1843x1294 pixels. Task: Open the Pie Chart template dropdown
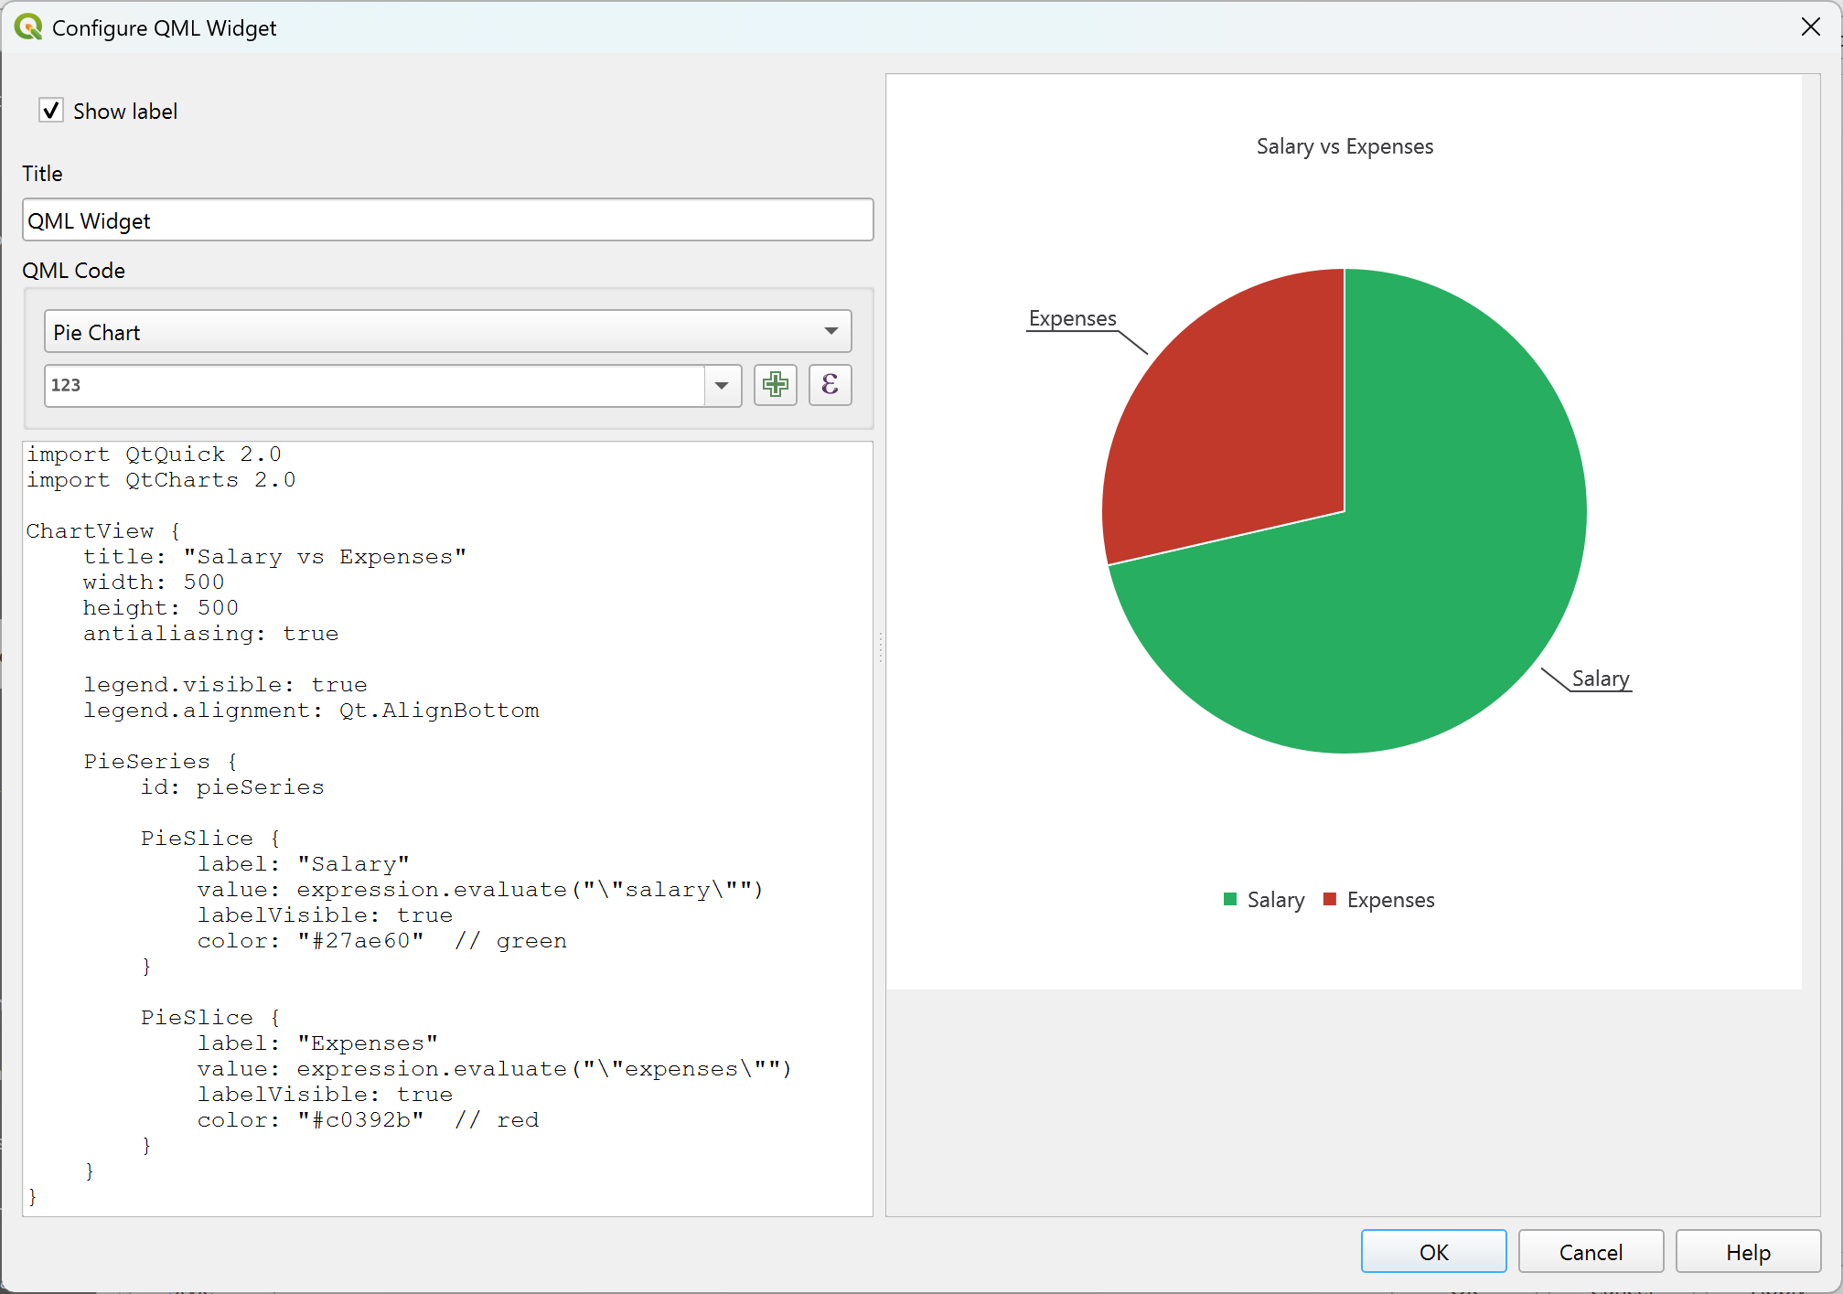[447, 332]
